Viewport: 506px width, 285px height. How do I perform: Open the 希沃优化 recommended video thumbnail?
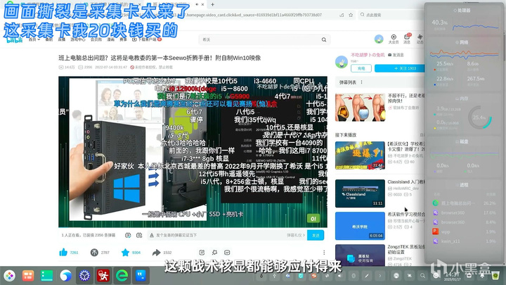click(360, 156)
